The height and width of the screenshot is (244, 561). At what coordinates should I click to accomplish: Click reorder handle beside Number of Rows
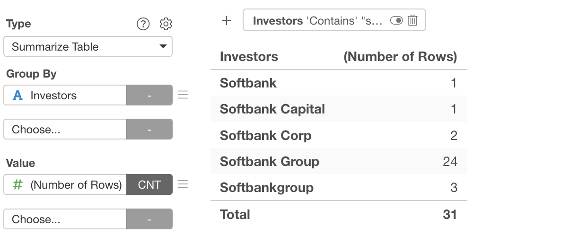183,184
